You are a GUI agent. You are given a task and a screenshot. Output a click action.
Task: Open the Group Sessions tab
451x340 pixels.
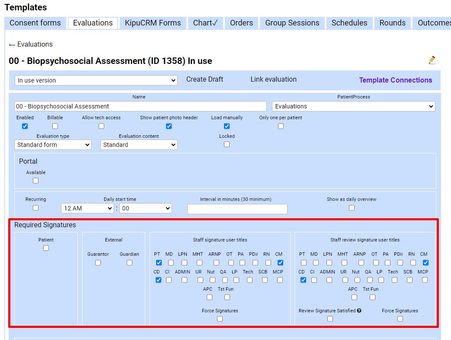[x=292, y=23]
